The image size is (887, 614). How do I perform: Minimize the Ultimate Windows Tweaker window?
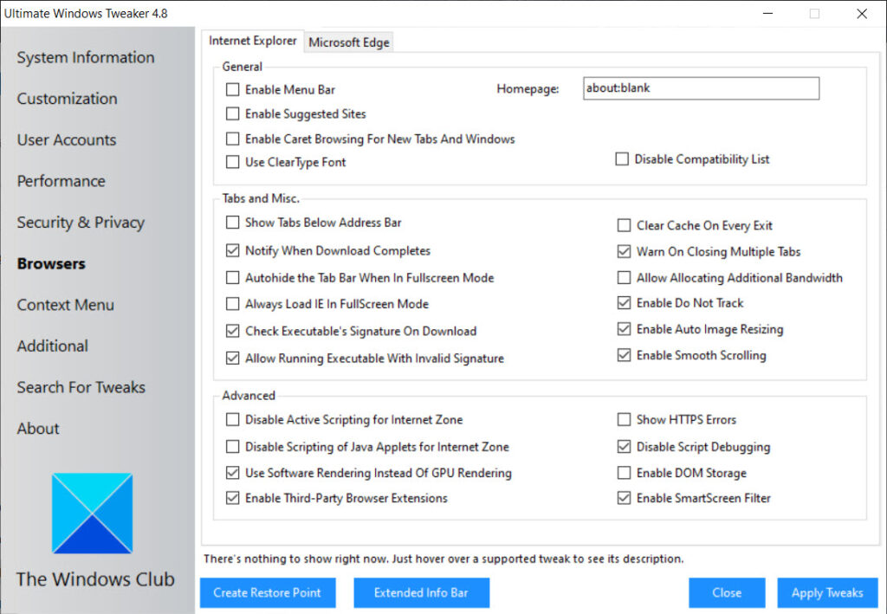[x=767, y=13]
